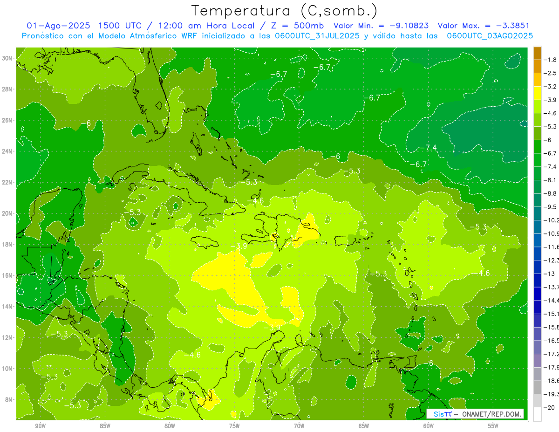Click the '70W' longitude axis label
The image size is (559, 432).
[299, 426]
